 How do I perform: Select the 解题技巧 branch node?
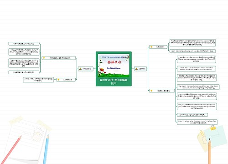(x=85, y=69)
